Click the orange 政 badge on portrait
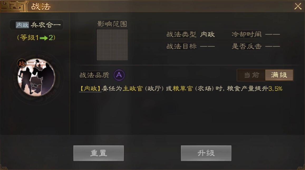The height and width of the screenshot is (170, 305). 22,64
